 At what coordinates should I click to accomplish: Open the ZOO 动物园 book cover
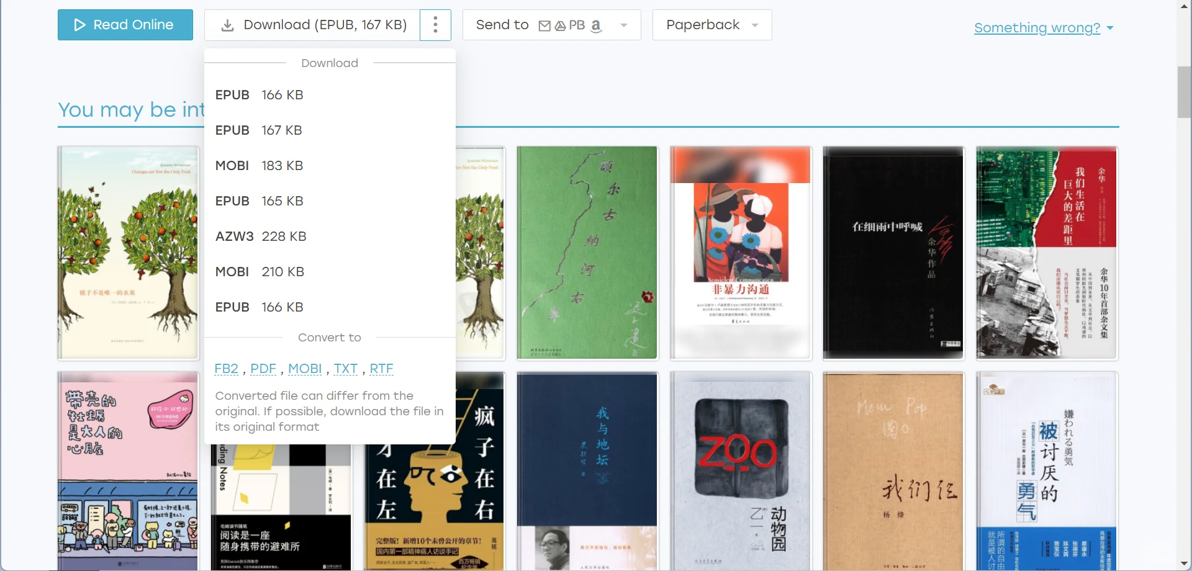click(741, 471)
